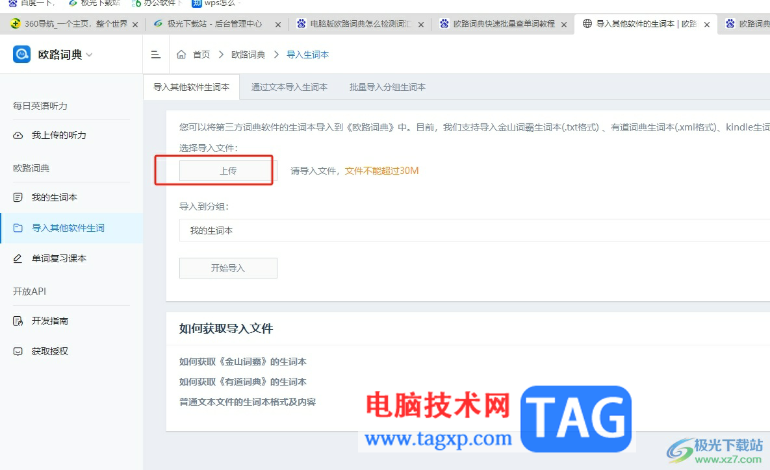Screen dimensions: 770x470
Task: Close the 电脑版欧路词典怎么检测词汇 tab
Action: click(421, 24)
